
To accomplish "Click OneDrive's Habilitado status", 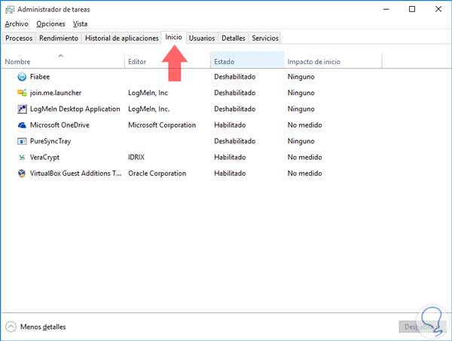I will pos(230,125).
